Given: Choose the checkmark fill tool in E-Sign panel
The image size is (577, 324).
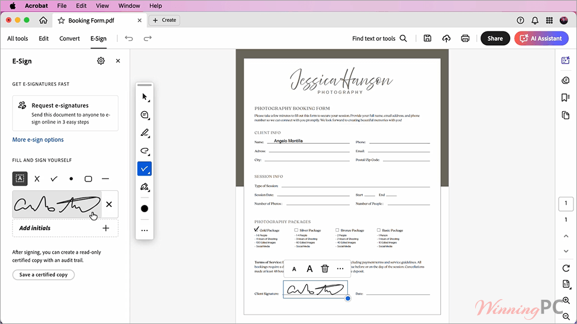Looking at the screenshot, I should [x=54, y=179].
